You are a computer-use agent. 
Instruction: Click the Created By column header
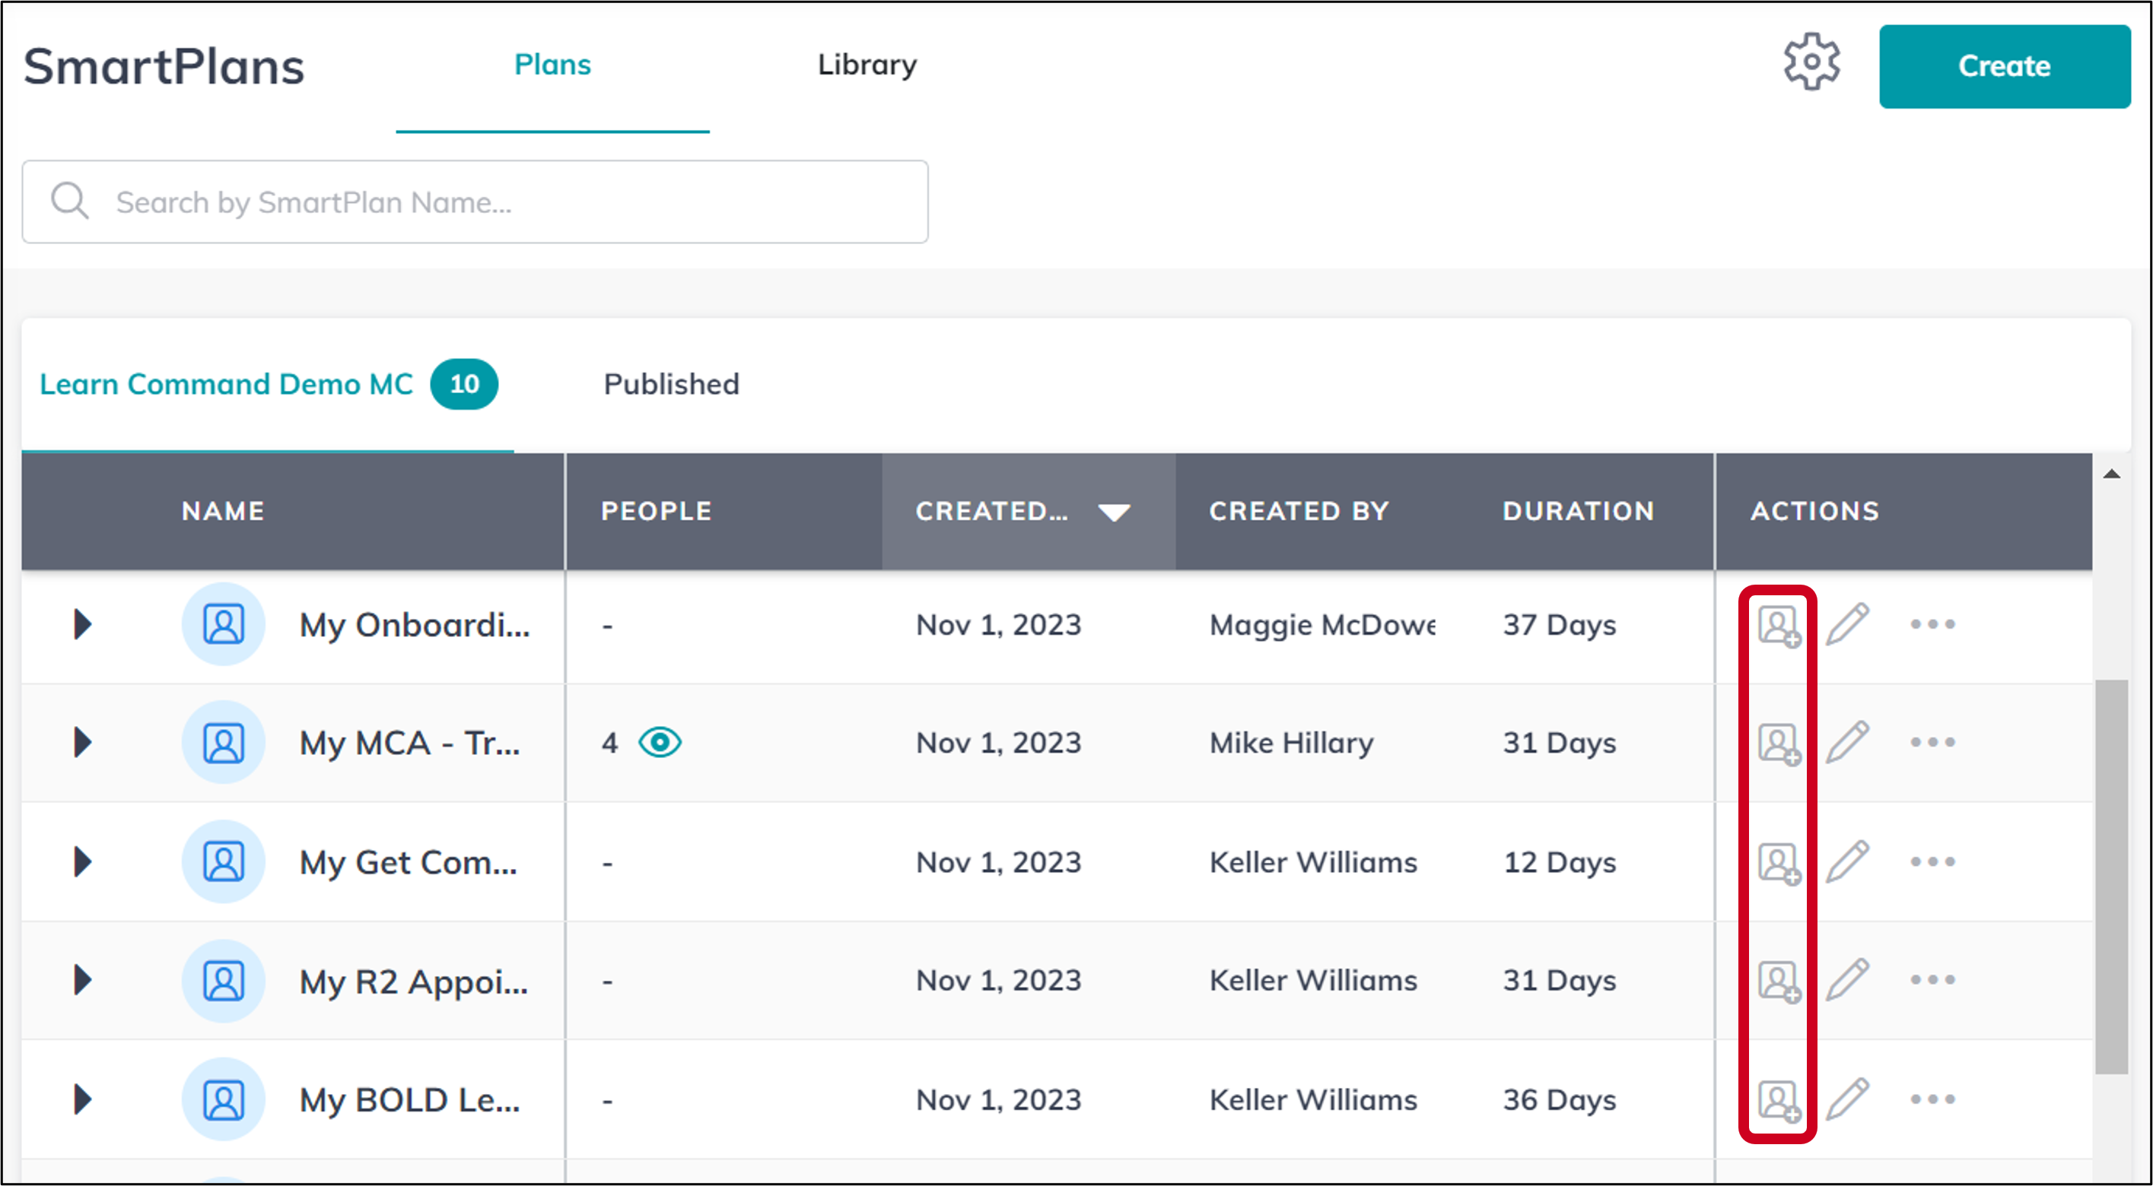point(1299,511)
